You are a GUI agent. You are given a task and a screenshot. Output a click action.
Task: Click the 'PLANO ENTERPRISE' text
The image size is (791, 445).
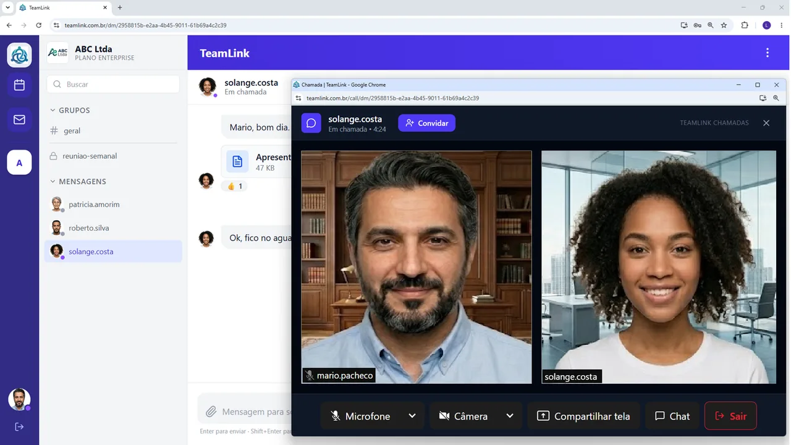pyautogui.click(x=104, y=58)
